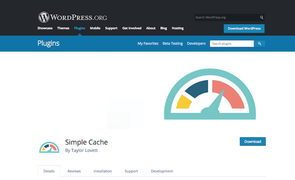Click the Download plugin button

click(x=253, y=141)
